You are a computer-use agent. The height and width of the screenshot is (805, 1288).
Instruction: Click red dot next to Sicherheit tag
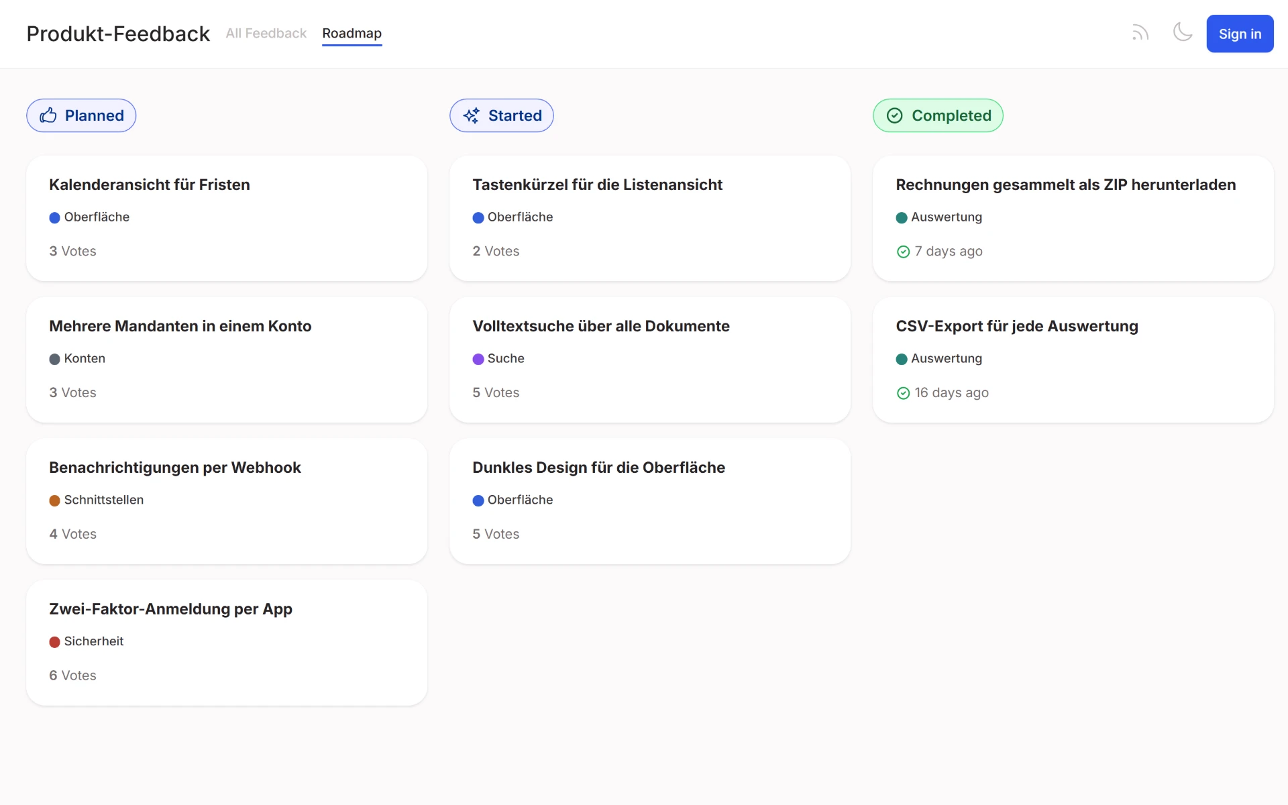click(55, 642)
